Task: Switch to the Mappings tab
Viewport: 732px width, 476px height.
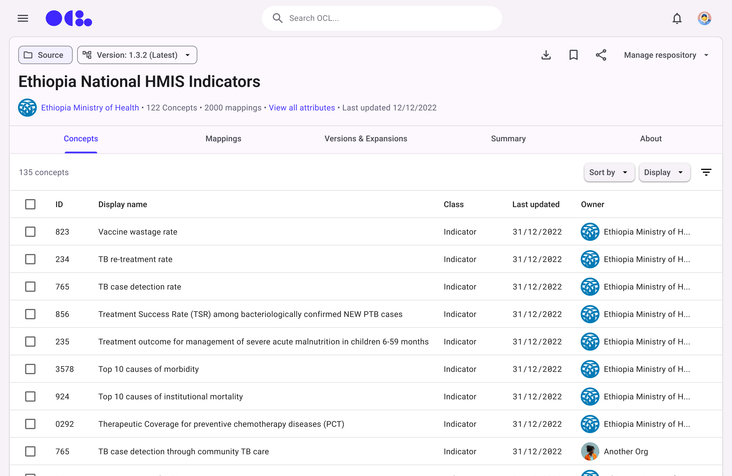Action: [223, 139]
